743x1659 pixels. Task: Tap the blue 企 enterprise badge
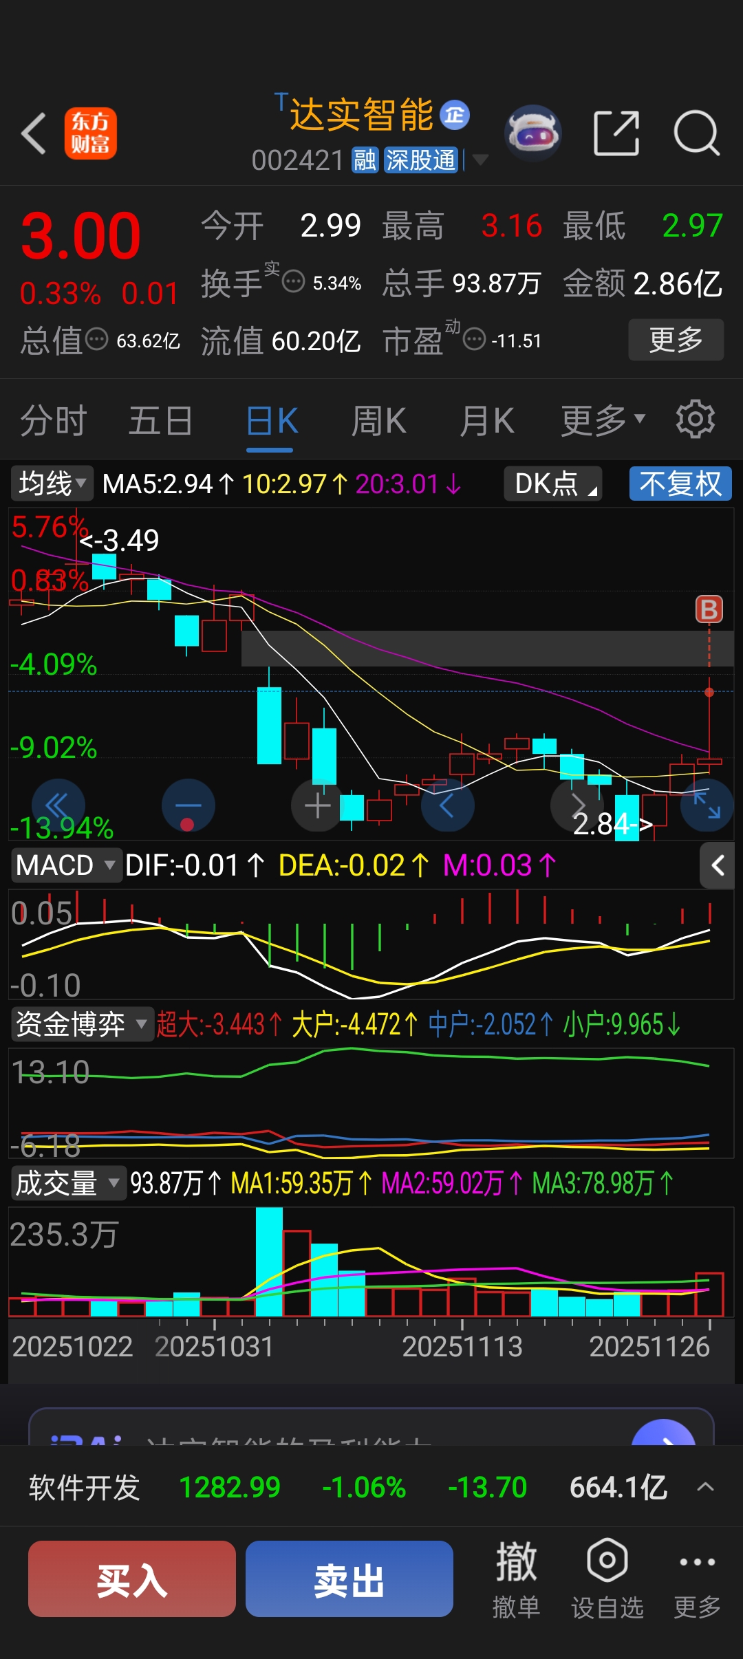[455, 115]
